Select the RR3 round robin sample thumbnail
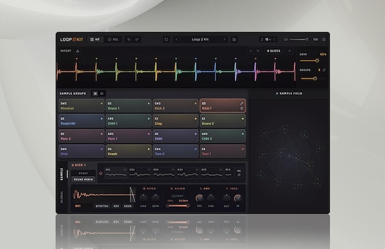Screen dimensions: 385x249 click(164, 173)
